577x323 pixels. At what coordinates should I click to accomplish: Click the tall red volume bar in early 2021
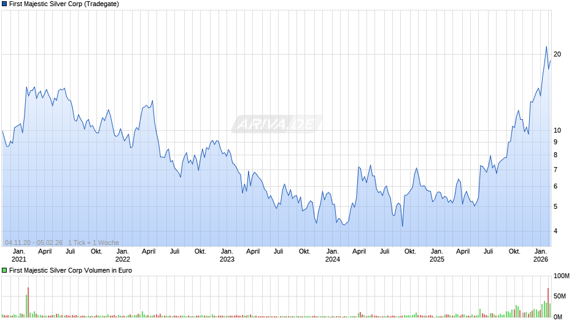[28, 302]
